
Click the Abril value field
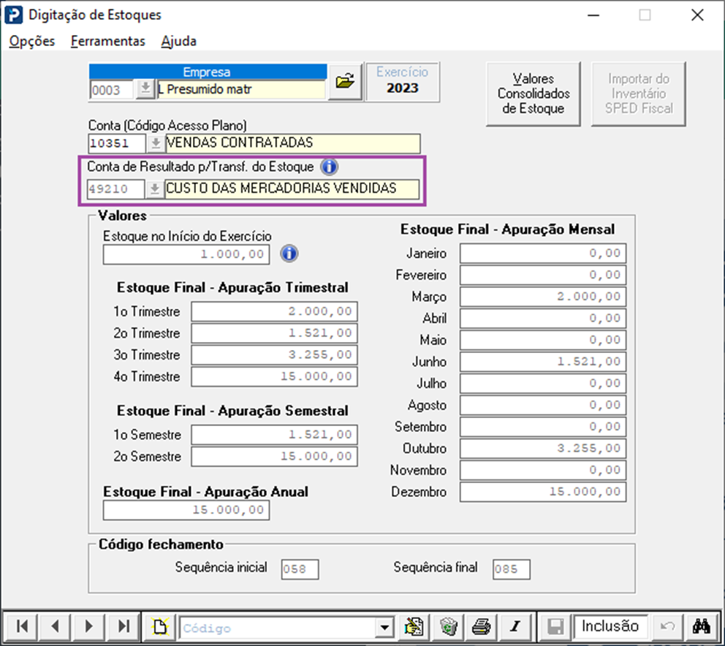coord(543,318)
